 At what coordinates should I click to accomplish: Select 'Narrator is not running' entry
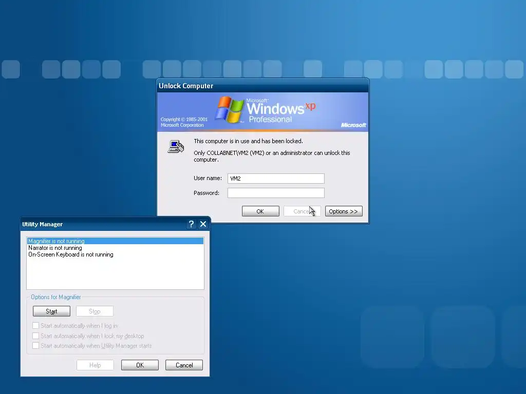(115, 248)
